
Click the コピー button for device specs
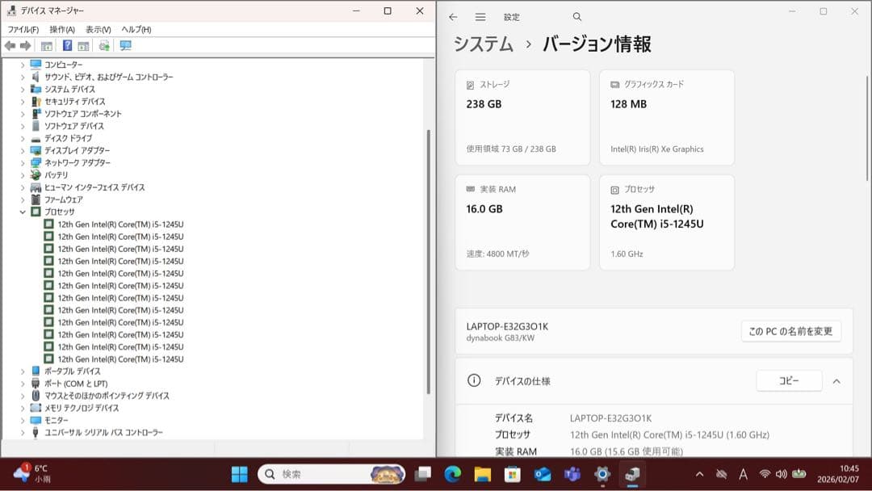[789, 380]
